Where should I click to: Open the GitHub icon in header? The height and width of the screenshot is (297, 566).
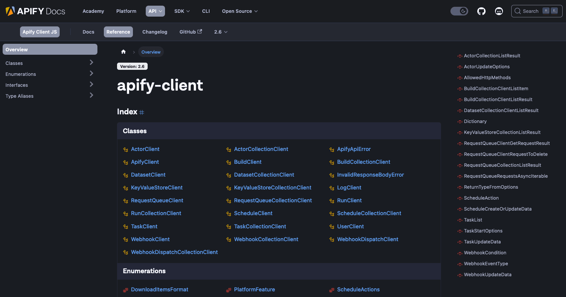click(481, 11)
